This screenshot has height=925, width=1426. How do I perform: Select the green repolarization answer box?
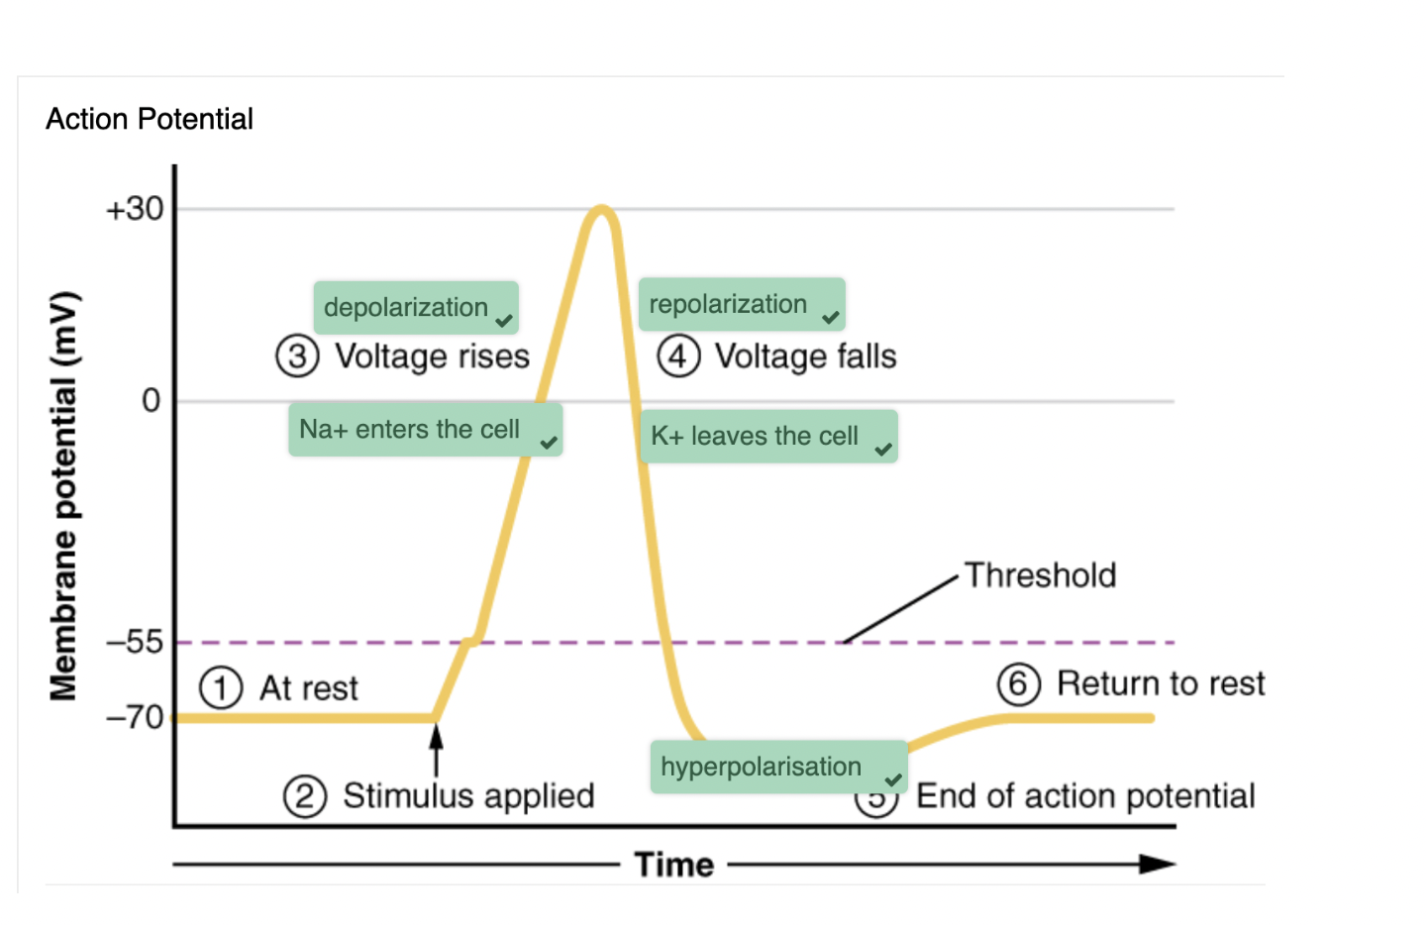pyautogui.click(x=729, y=305)
